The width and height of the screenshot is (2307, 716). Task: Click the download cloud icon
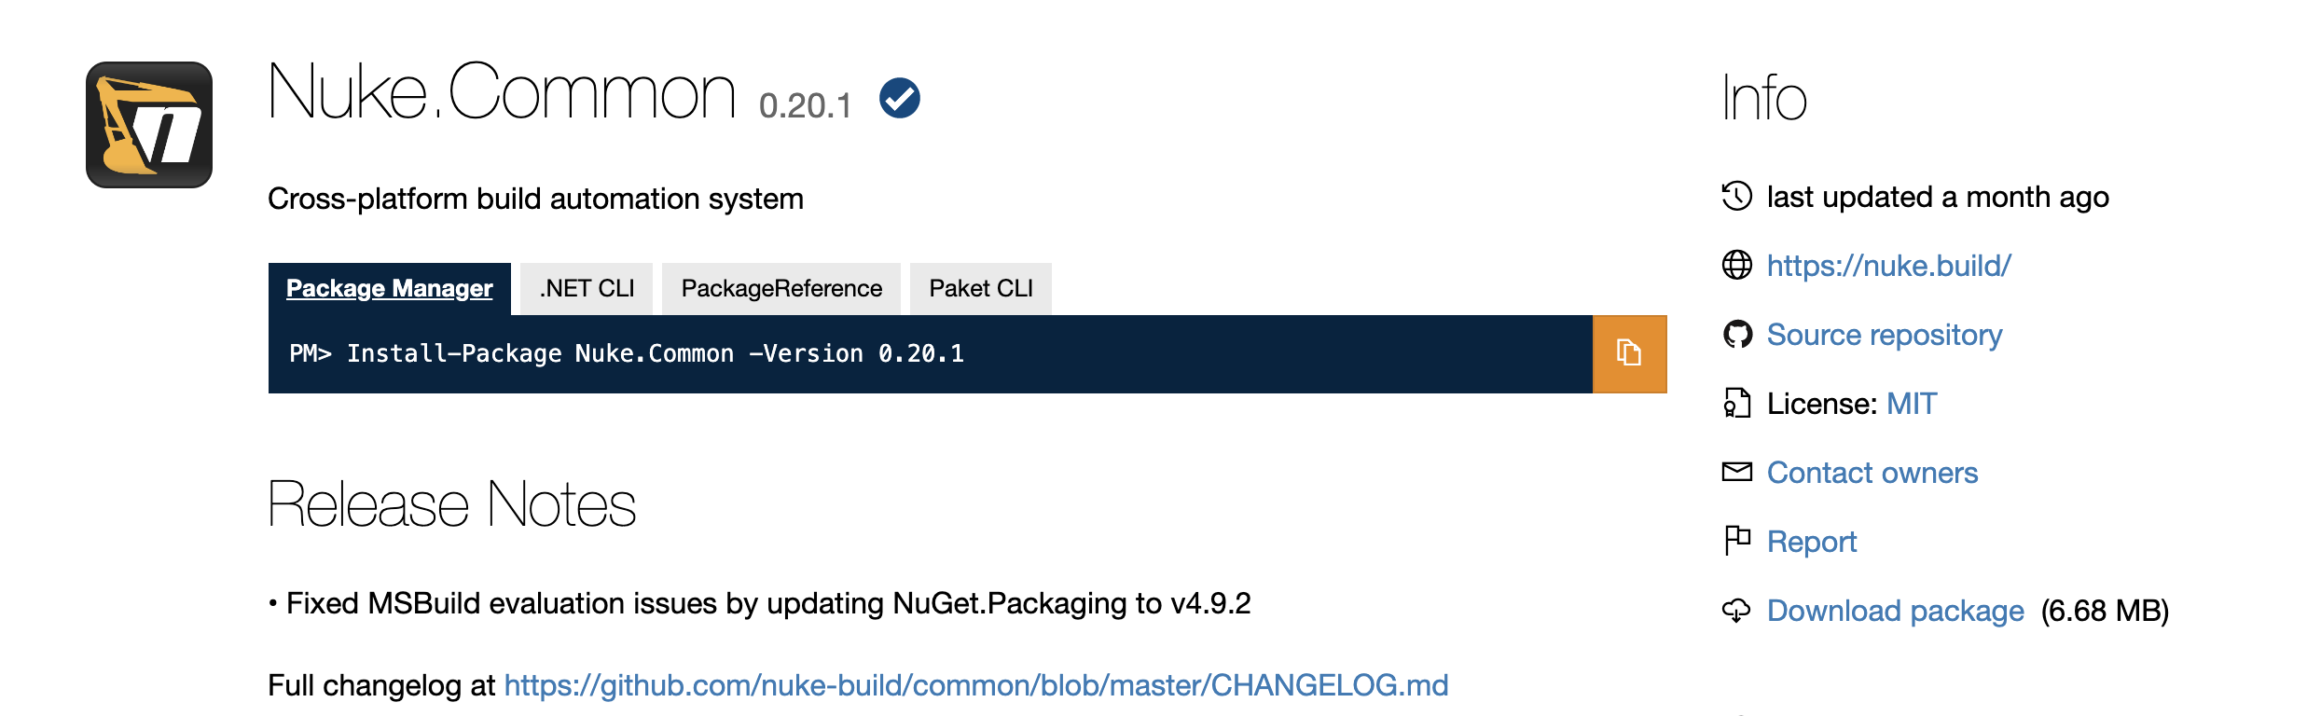point(1736,611)
